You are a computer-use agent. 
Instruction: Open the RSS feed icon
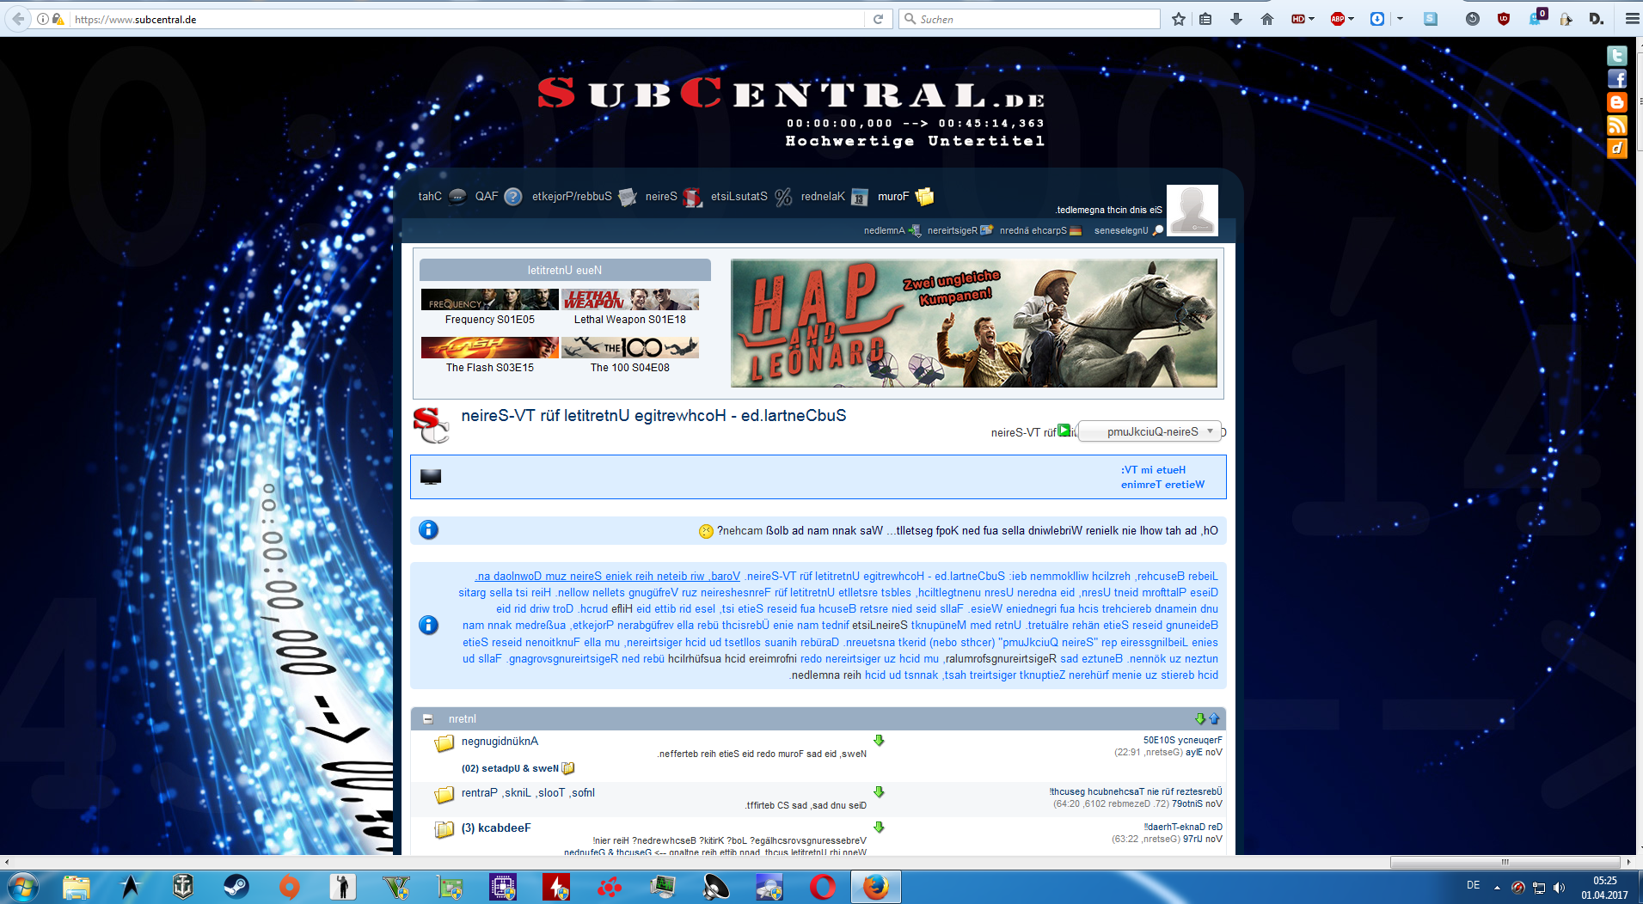(1617, 125)
